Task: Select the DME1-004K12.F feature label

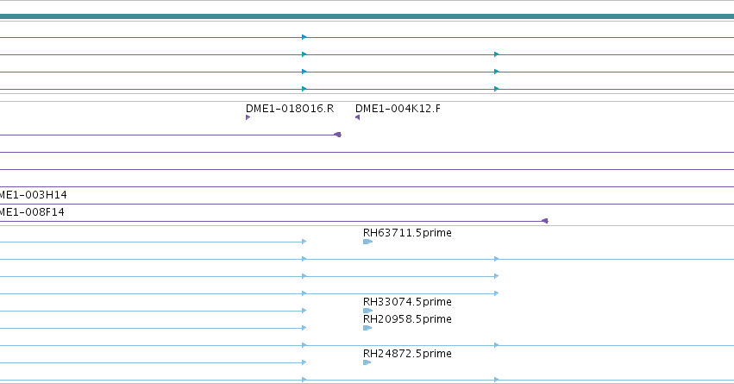Action: coord(398,109)
